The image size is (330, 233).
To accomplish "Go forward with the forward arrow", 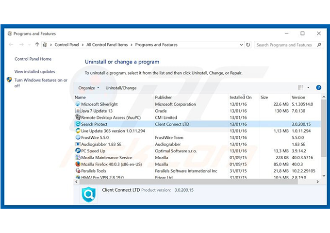I will click(21, 45).
